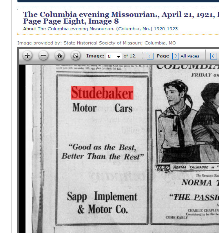
Task: Click the "FRIDAY" text in theater ad
Action: [201, 75]
